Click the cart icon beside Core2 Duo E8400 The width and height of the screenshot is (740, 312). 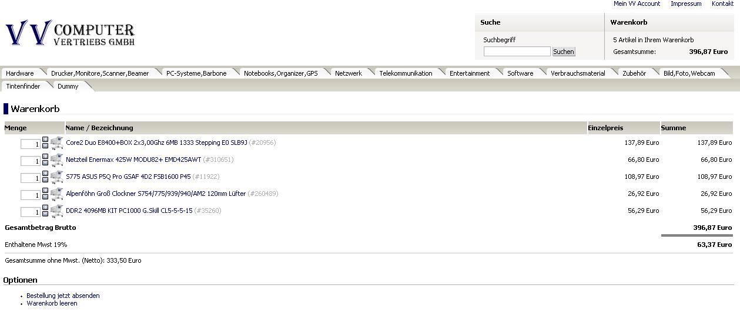[x=57, y=143]
